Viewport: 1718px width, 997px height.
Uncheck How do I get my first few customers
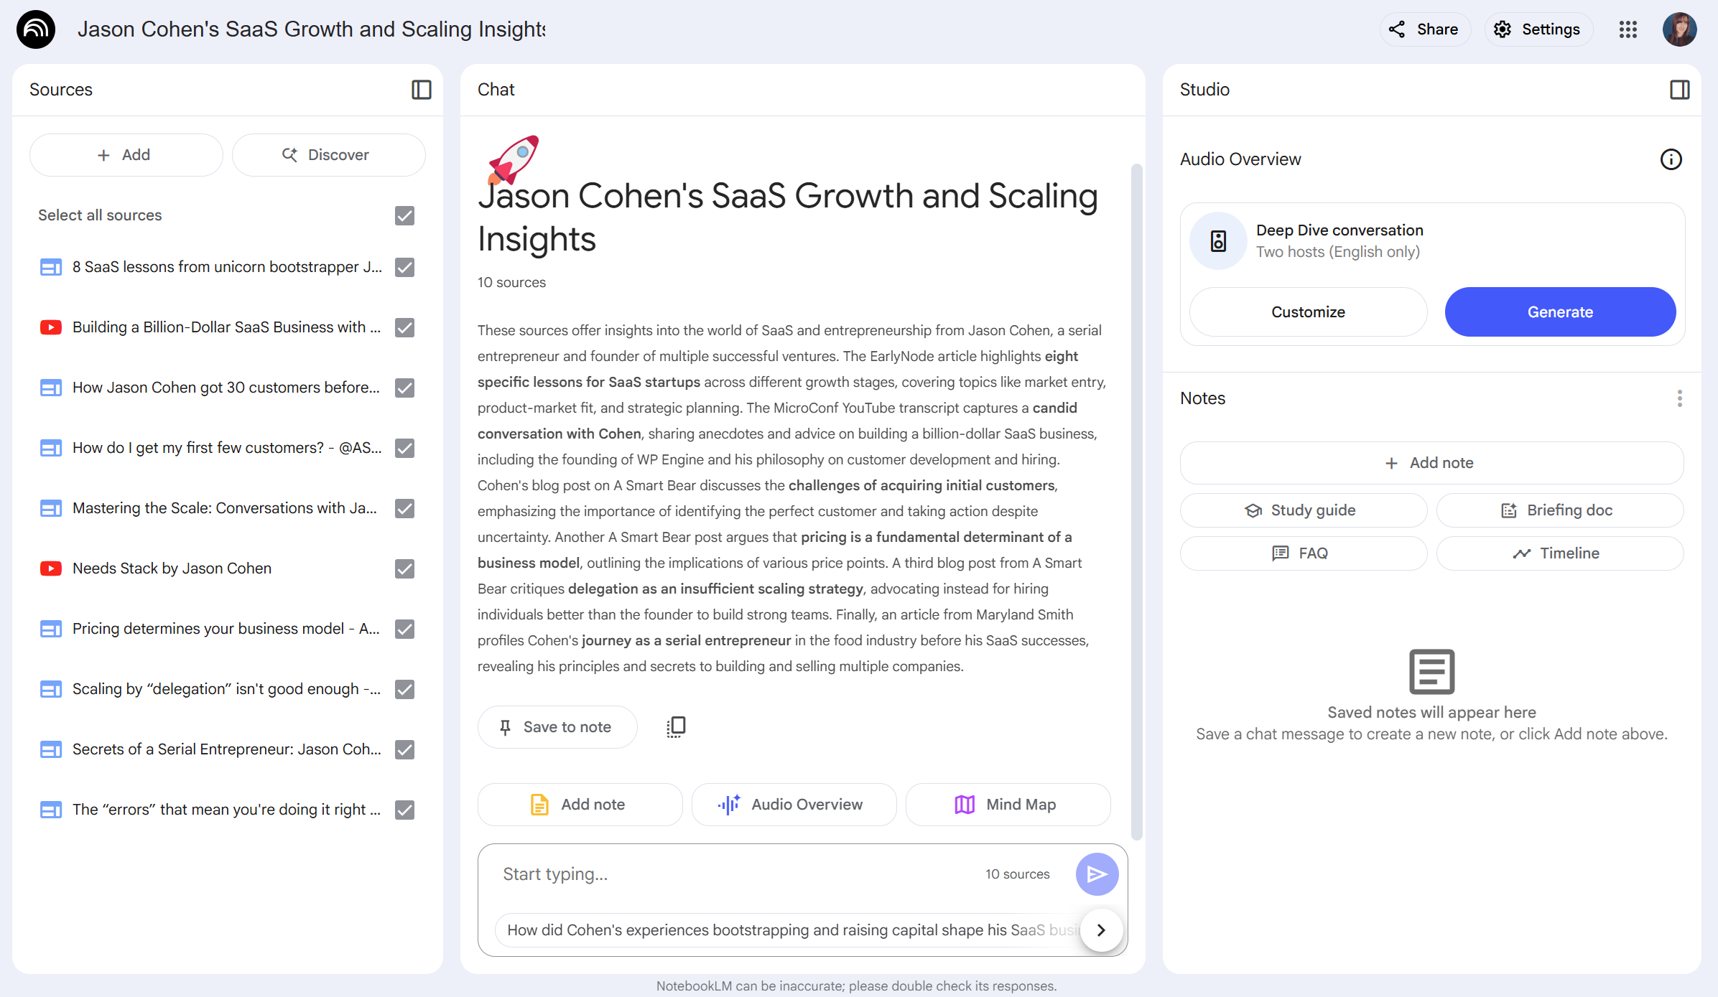coord(404,448)
